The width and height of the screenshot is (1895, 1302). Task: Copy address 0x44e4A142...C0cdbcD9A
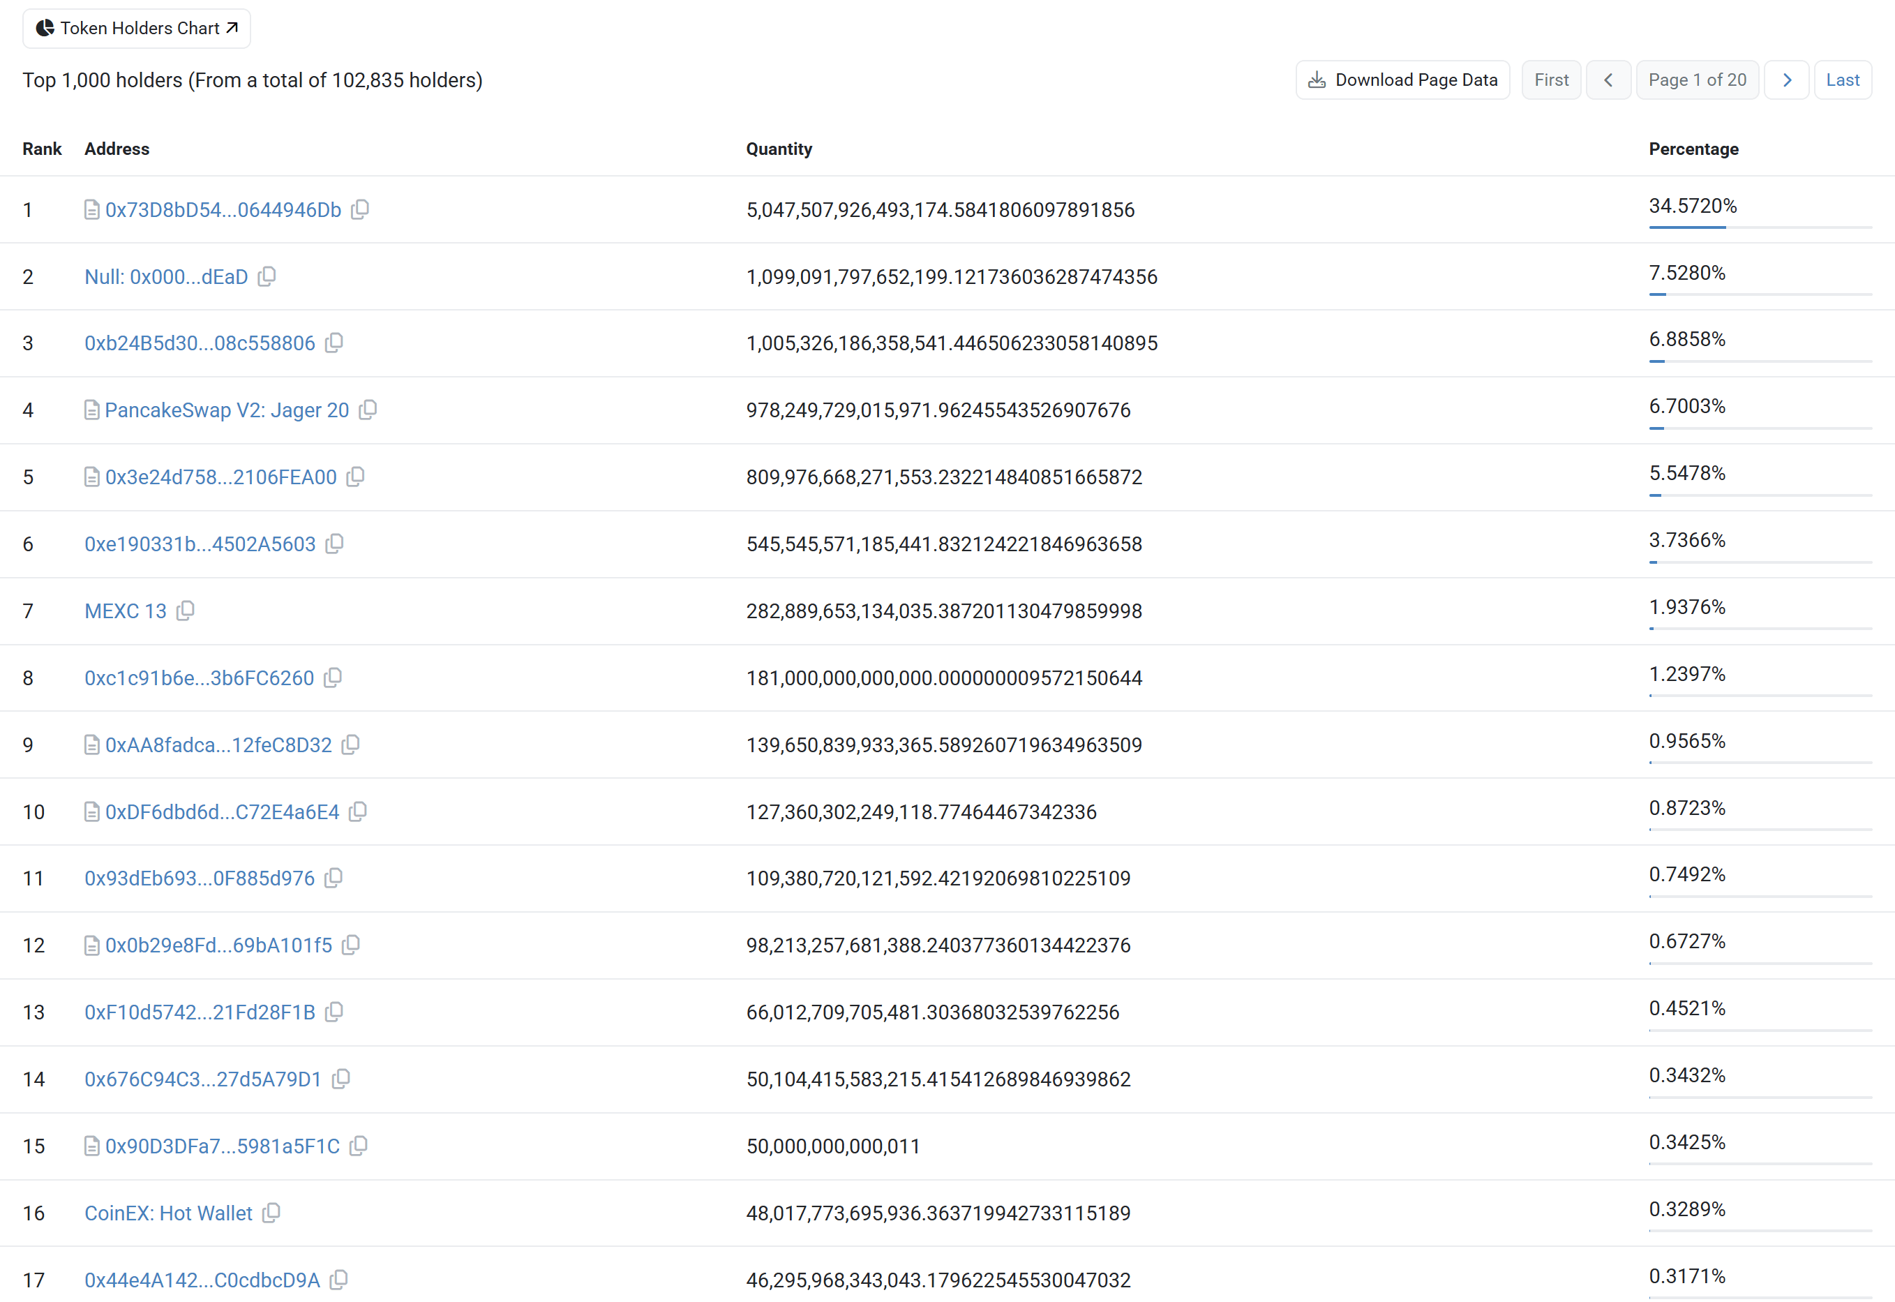point(338,1279)
